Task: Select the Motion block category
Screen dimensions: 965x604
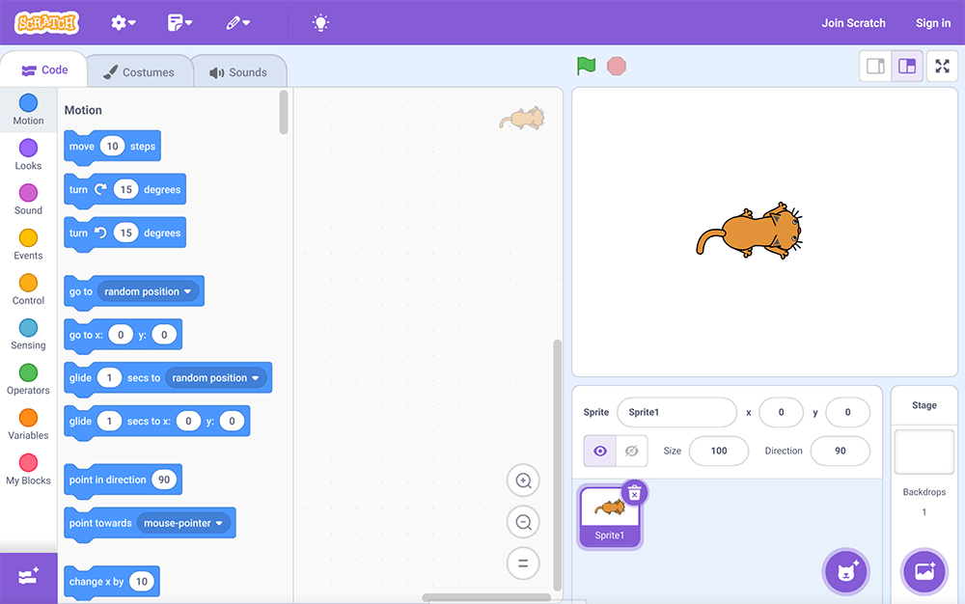Action: coord(28,109)
